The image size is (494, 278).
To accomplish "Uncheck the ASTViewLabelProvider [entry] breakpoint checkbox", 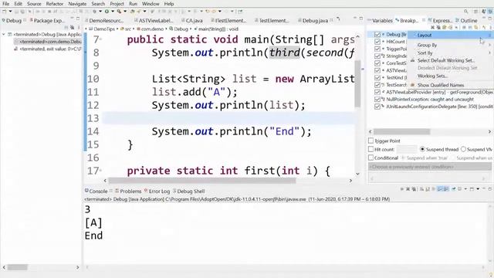I will coord(377,92).
